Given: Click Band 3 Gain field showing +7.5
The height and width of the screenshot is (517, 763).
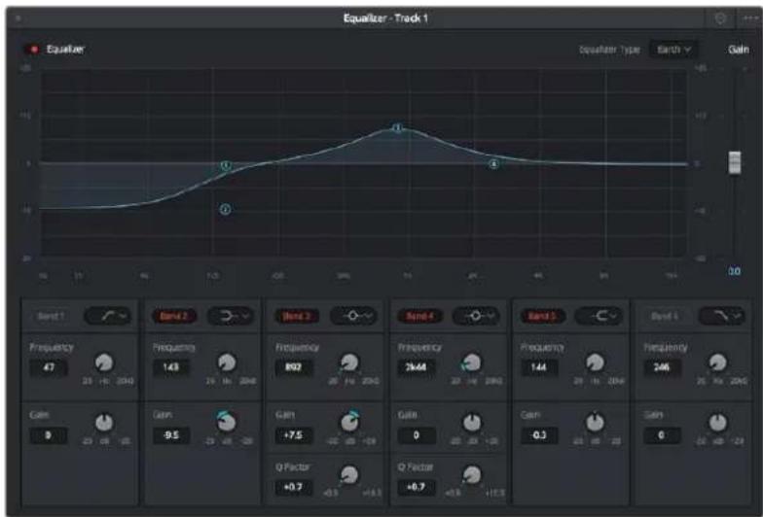Looking at the screenshot, I should pyautogui.click(x=294, y=435).
